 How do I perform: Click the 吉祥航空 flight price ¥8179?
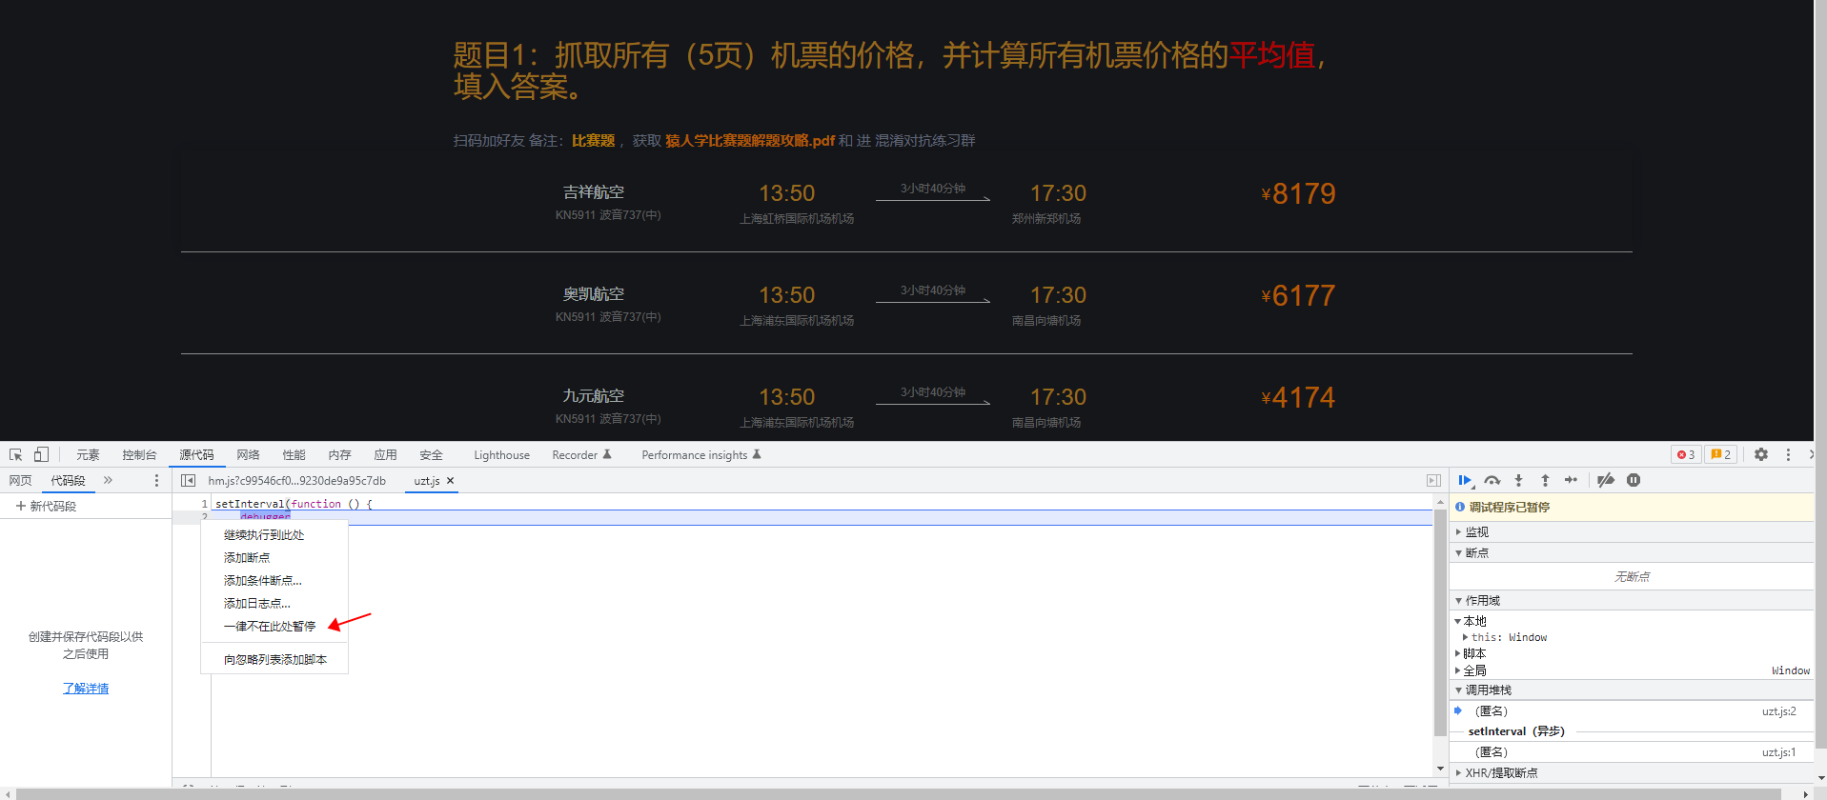(1298, 194)
